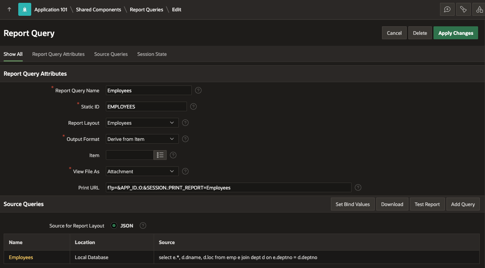Switch to the Session State tab
485x268 pixels.
pyautogui.click(x=152, y=54)
